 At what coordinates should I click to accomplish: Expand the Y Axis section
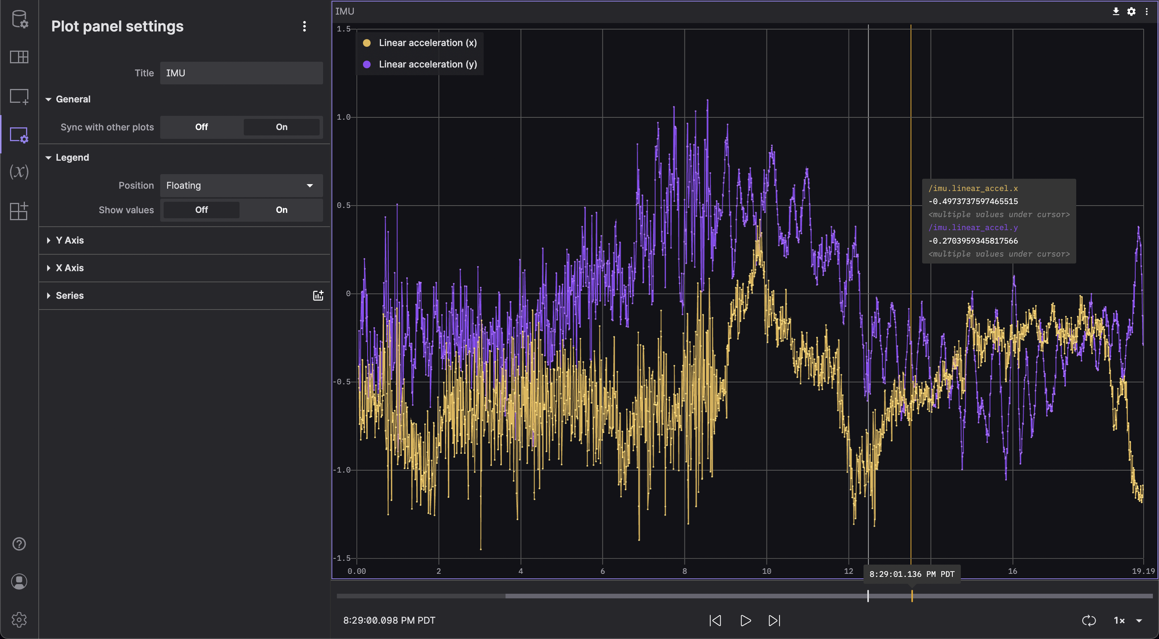click(70, 240)
